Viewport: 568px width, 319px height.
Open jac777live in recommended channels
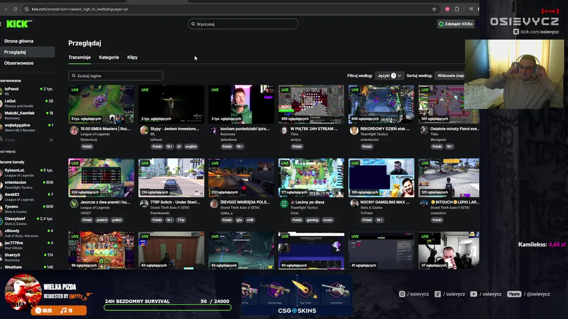click(27, 245)
